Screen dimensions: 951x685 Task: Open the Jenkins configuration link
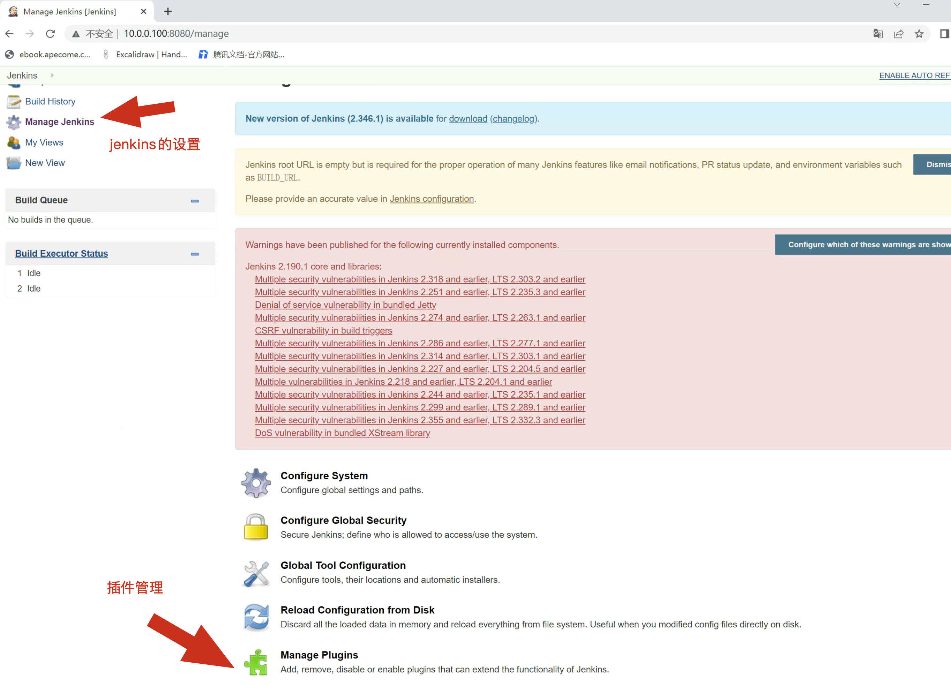pyautogui.click(x=432, y=199)
